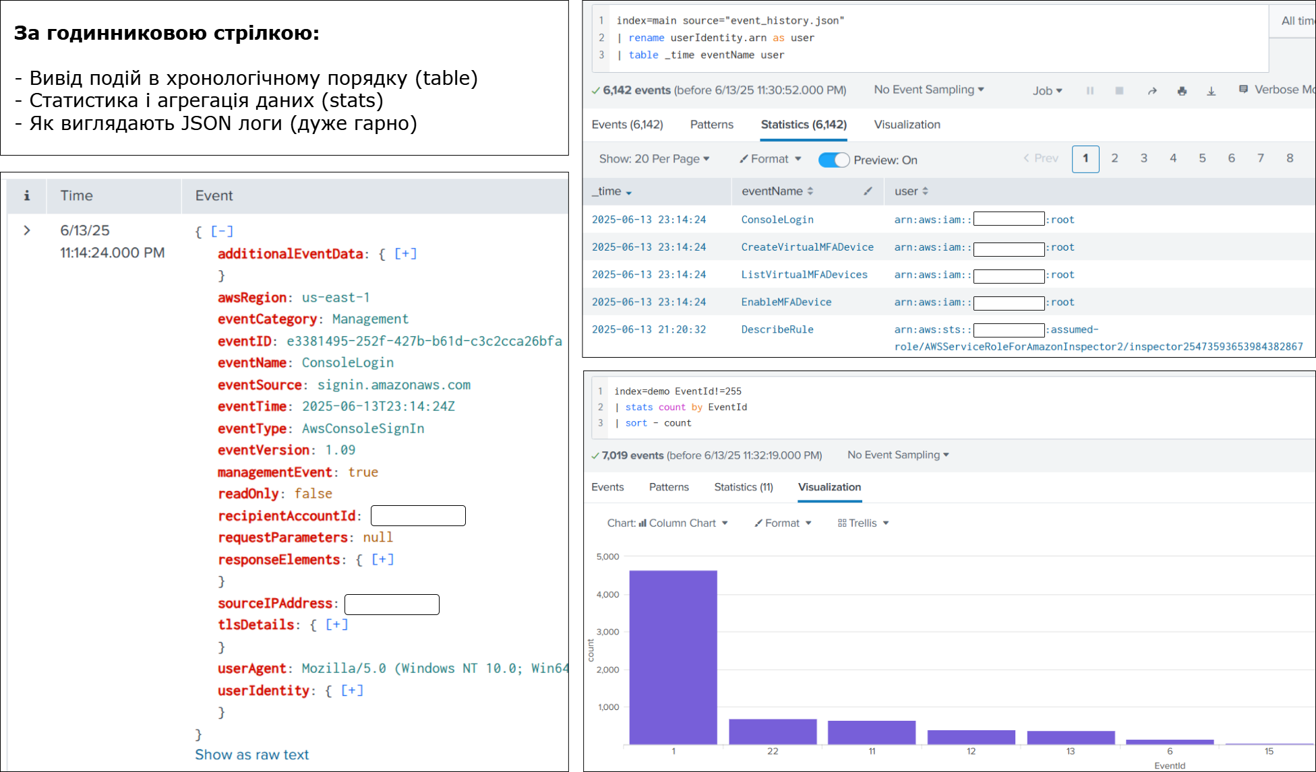This screenshot has width=1316, height=772.
Task: Click the info 'i' column header
Action: (27, 195)
